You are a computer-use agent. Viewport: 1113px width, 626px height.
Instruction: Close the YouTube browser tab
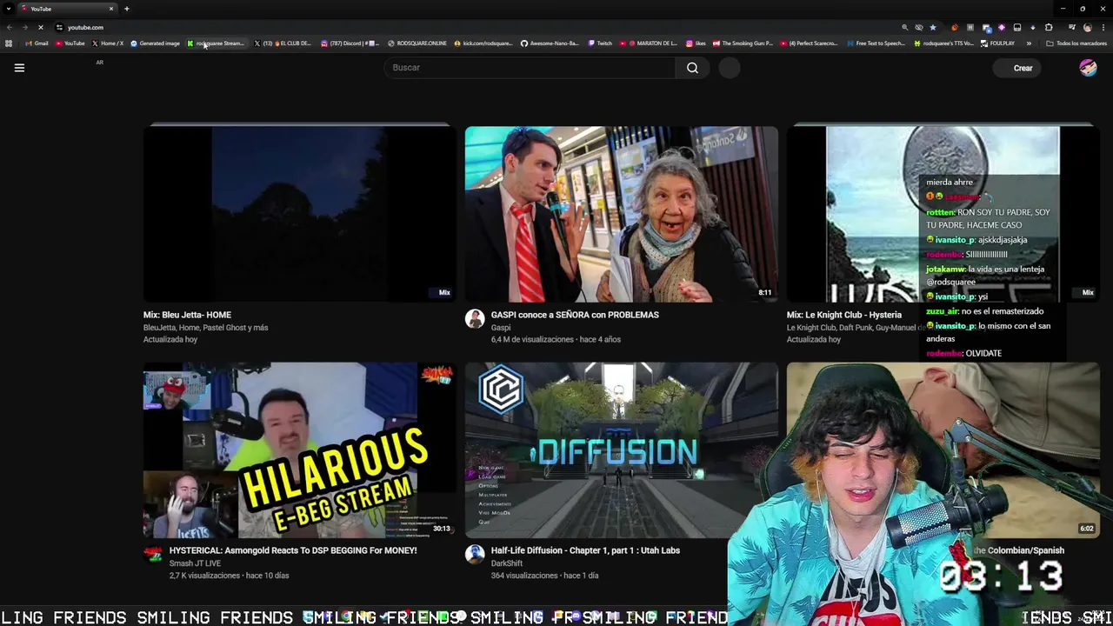110,9
